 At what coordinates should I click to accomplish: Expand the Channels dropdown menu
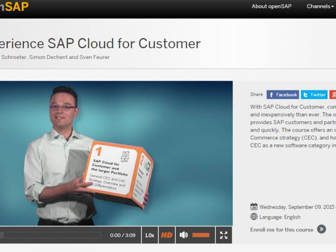pos(321,6)
